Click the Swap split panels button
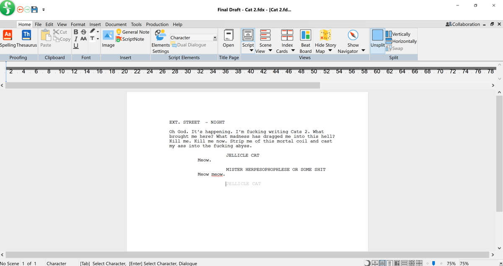 pos(394,48)
